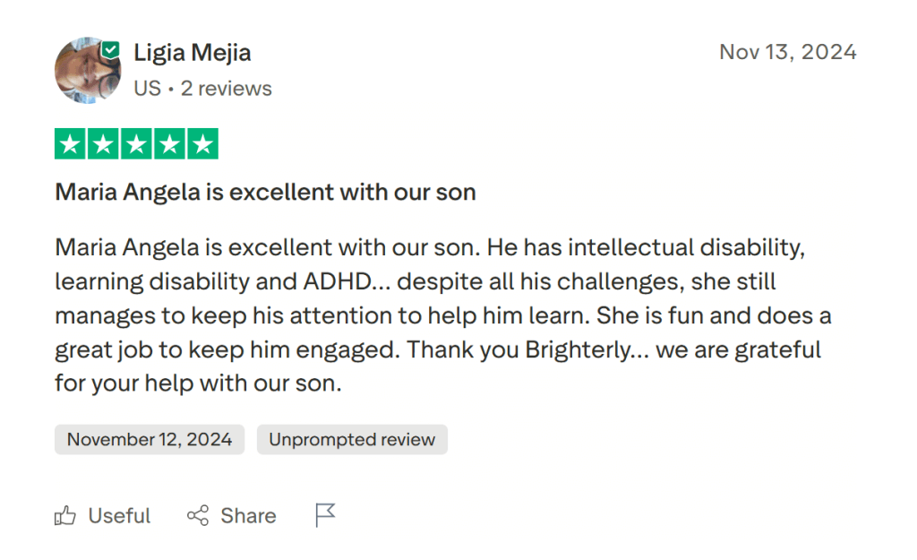Click the 'November 12, 2024' experience date tag
The image size is (917, 560).
pyautogui.click(x=149, y=439)
